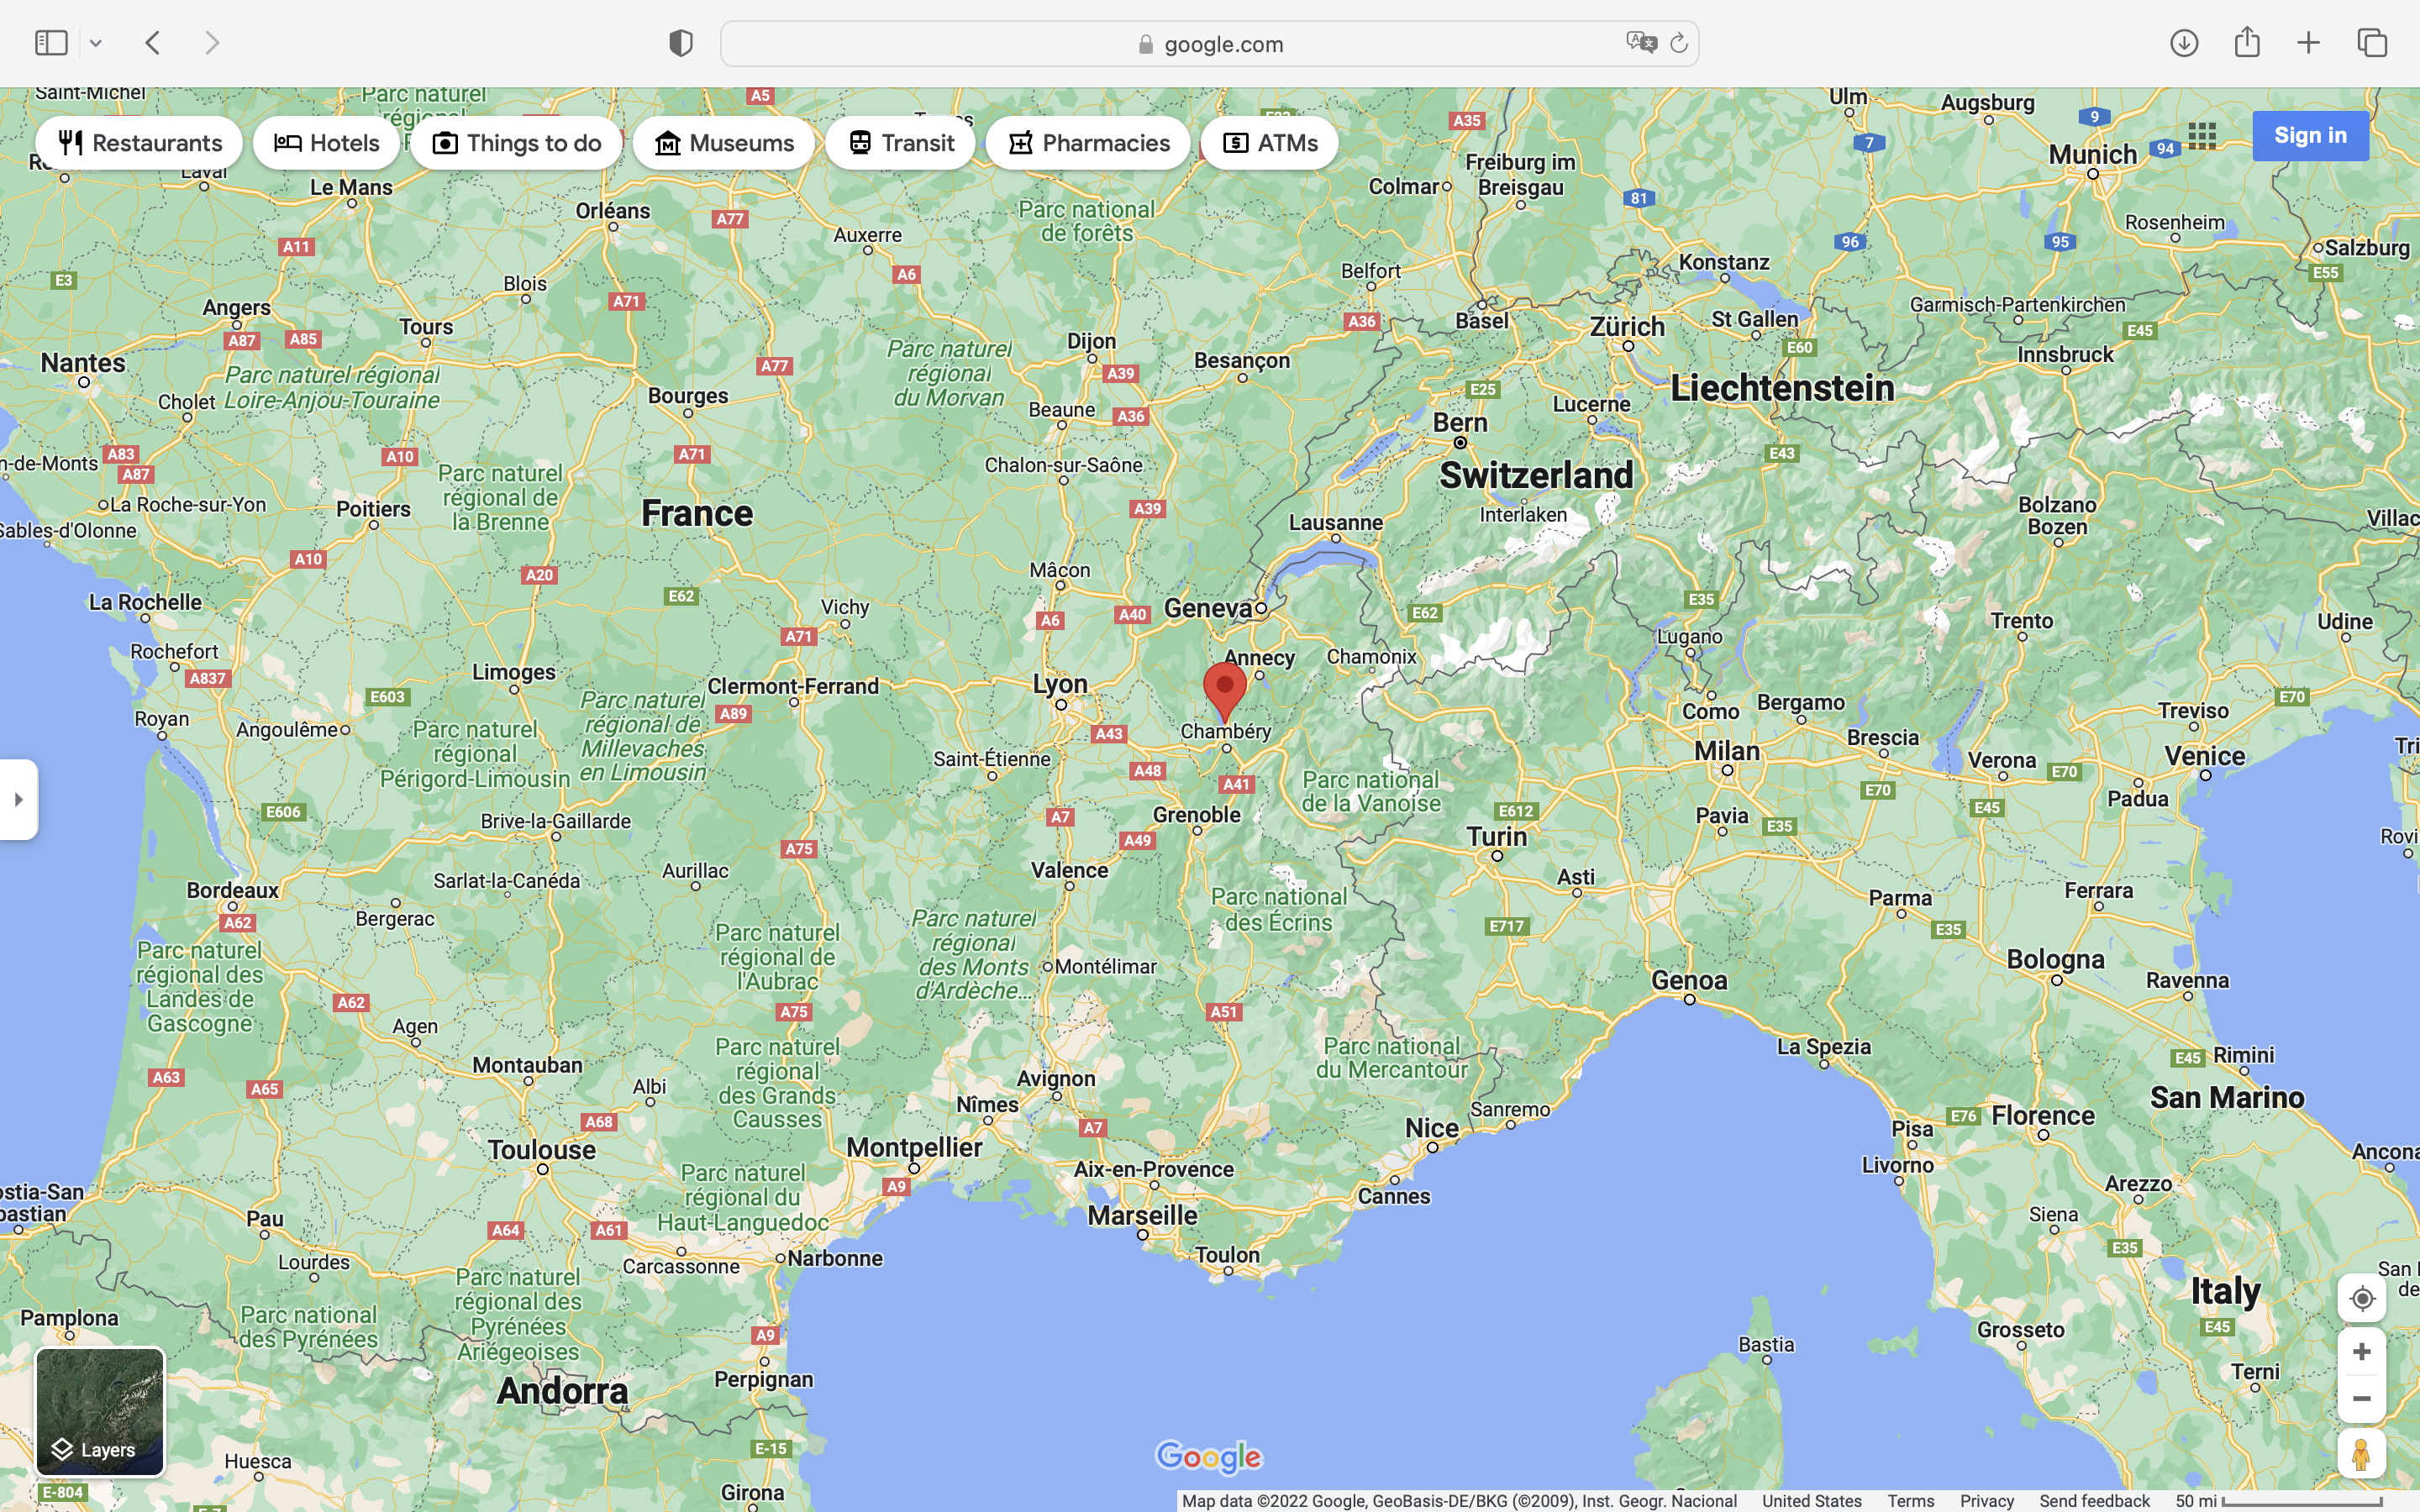Show your location with the target icon
2420x1512 pixels.
[2361, 1298]
